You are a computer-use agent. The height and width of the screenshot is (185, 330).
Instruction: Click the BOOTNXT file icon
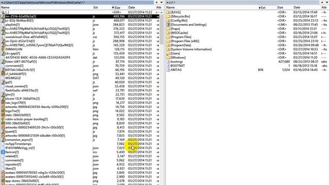point(168,66)
